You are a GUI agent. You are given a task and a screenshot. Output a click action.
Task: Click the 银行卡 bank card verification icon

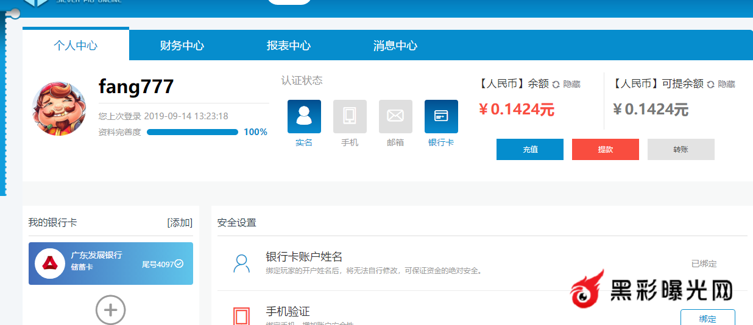(441, 116)
